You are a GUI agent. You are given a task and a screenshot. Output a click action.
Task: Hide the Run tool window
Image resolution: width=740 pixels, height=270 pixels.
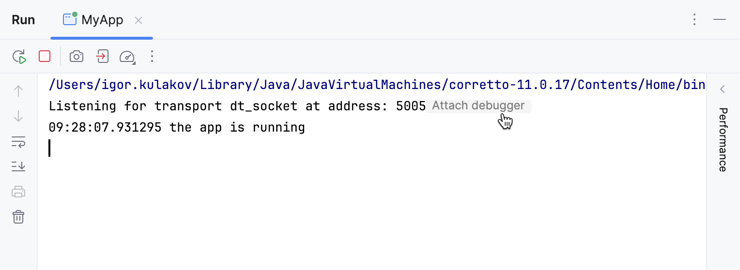click(720, 20)
